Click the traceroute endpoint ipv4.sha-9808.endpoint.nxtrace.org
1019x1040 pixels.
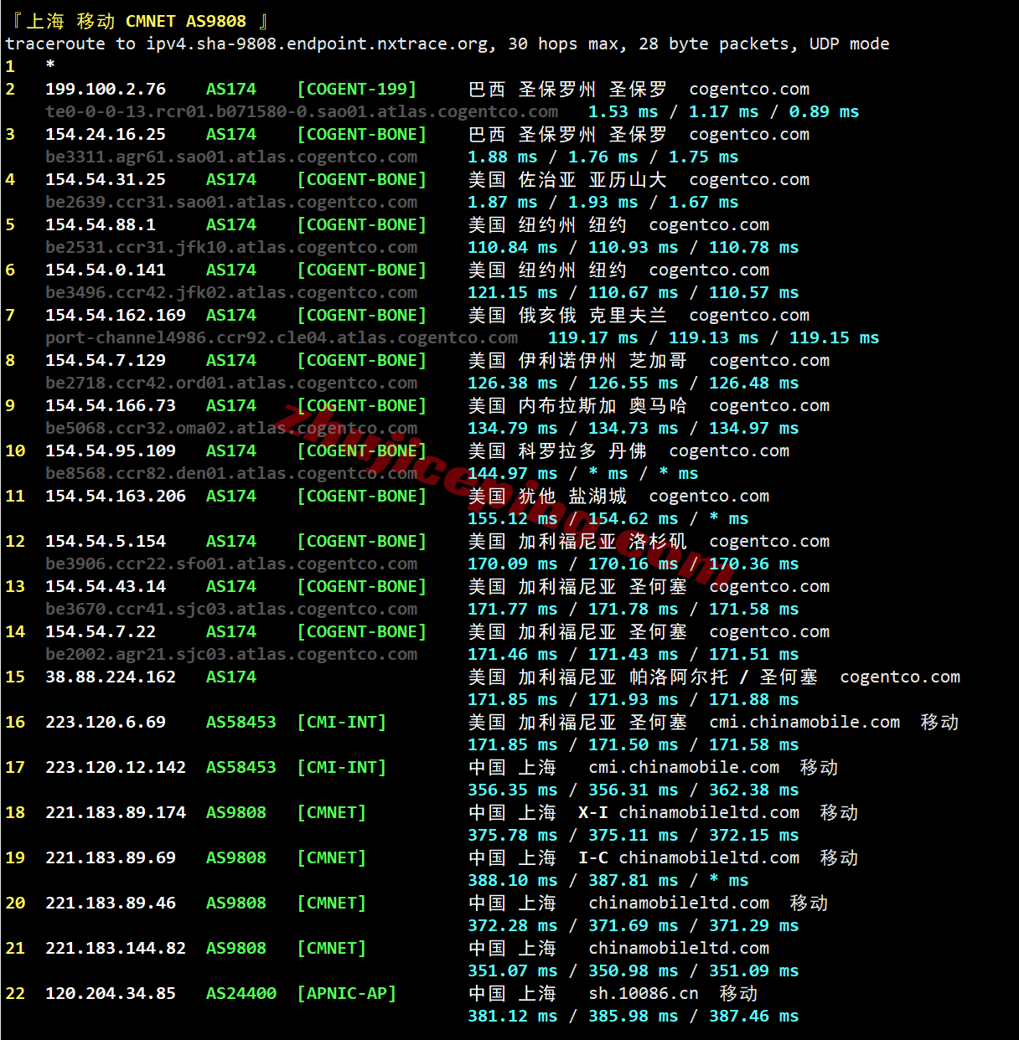(x=320, y=44)
